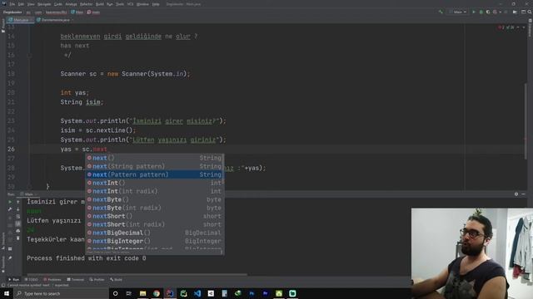
Task: Click Project tool window sidebar button
Action: pyautogui.click(x=3, y=26)
